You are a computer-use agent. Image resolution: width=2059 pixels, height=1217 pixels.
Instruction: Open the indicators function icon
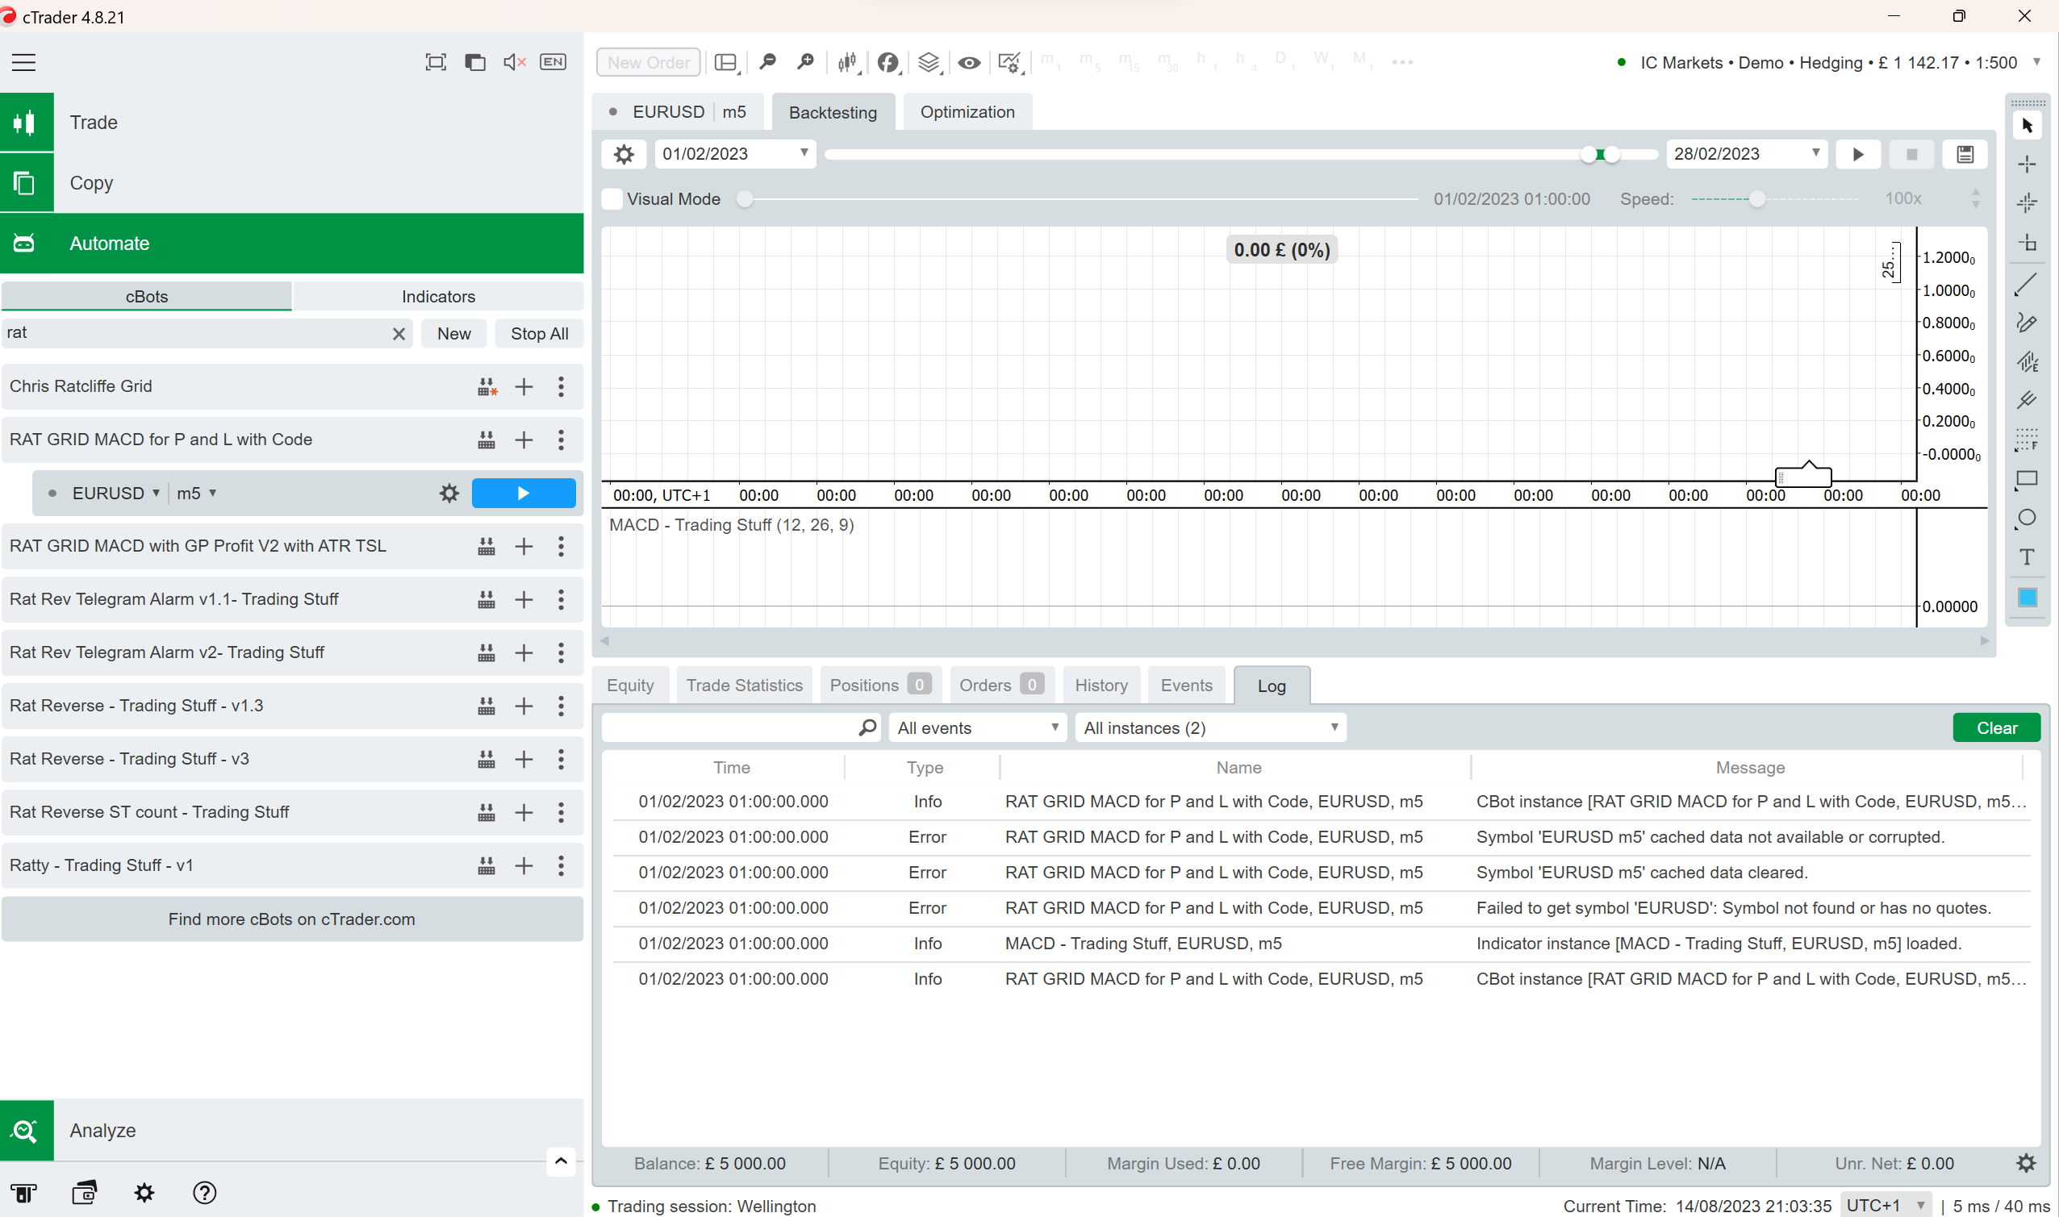pyautogui.click(x=888, y=62)
